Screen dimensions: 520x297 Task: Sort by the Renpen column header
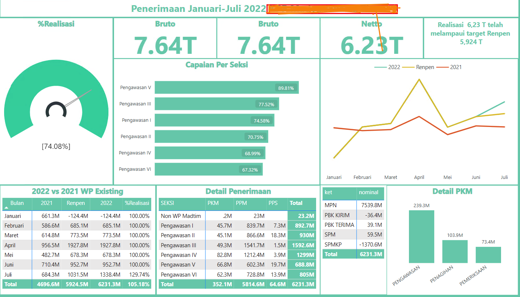(x=76, y=203)
